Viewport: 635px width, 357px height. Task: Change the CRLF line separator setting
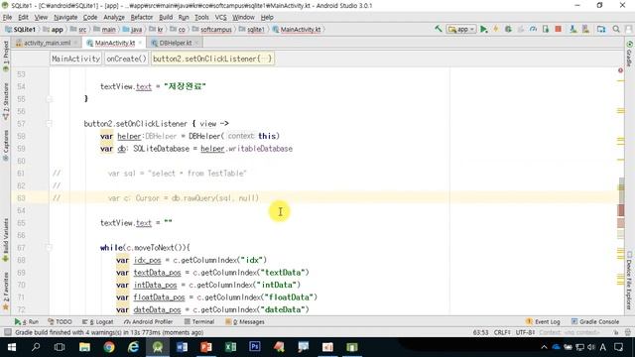tap(502, 332)
